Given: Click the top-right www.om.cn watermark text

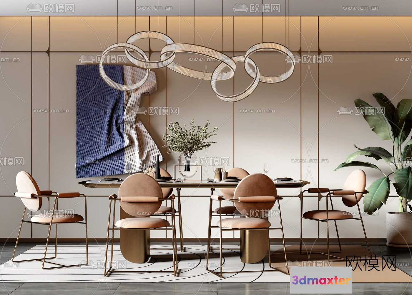Looking at the screenshot, I should click(360, 8).
